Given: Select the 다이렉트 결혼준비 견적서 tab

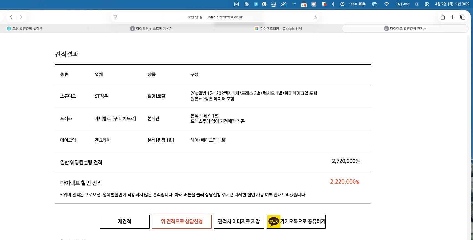Looking at the screenshot, I should (405, 29).
